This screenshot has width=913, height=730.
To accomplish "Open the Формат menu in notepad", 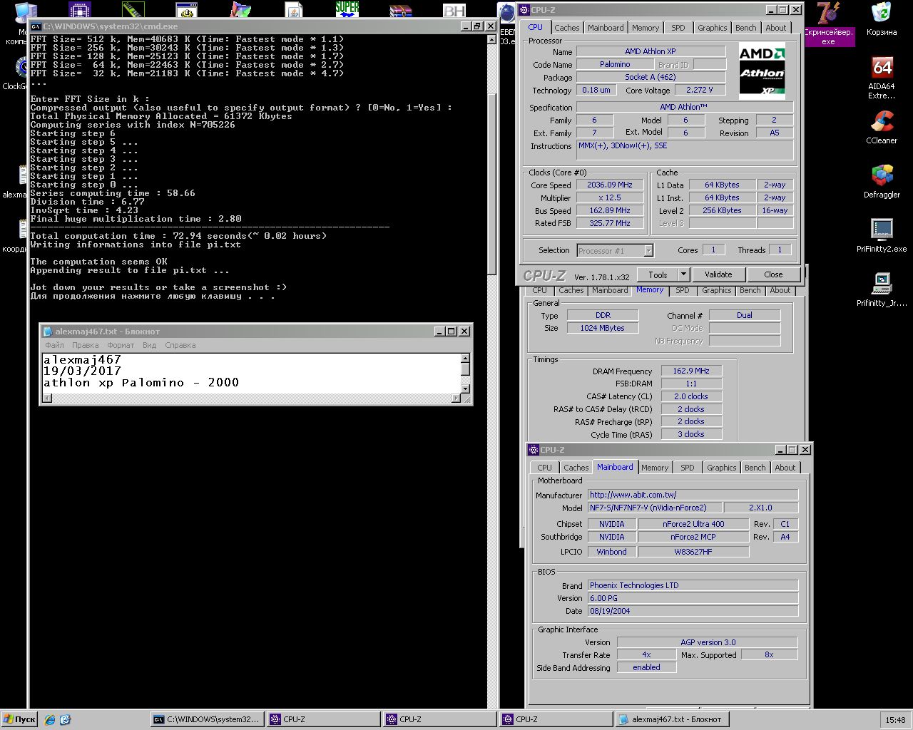I will [121, 345].
